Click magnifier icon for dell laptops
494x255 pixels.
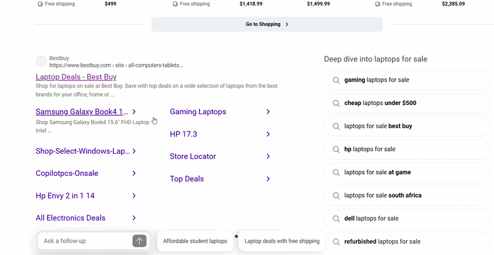tap(336, 219)
